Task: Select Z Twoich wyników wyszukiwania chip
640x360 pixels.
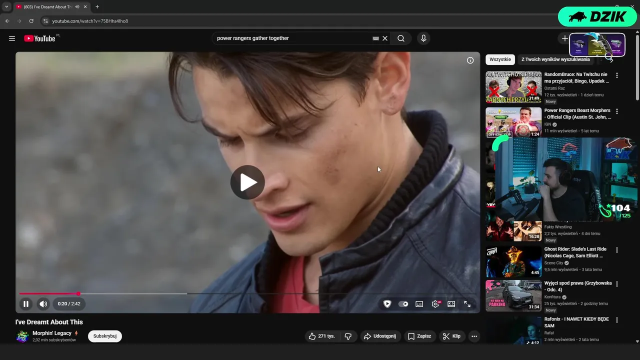Action: (x=555, y=59)
